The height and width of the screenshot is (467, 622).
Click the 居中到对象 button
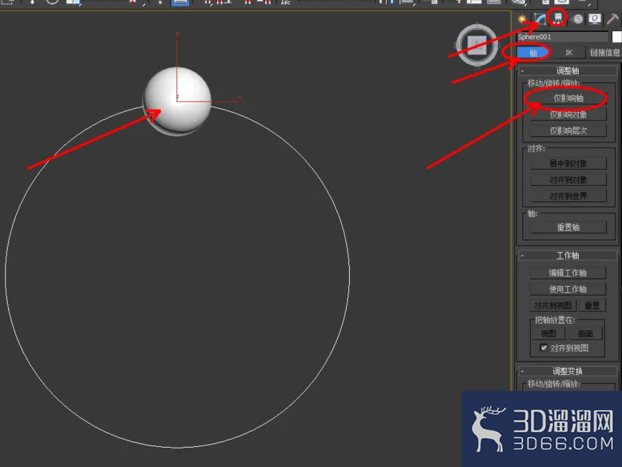tap(568, 163)
